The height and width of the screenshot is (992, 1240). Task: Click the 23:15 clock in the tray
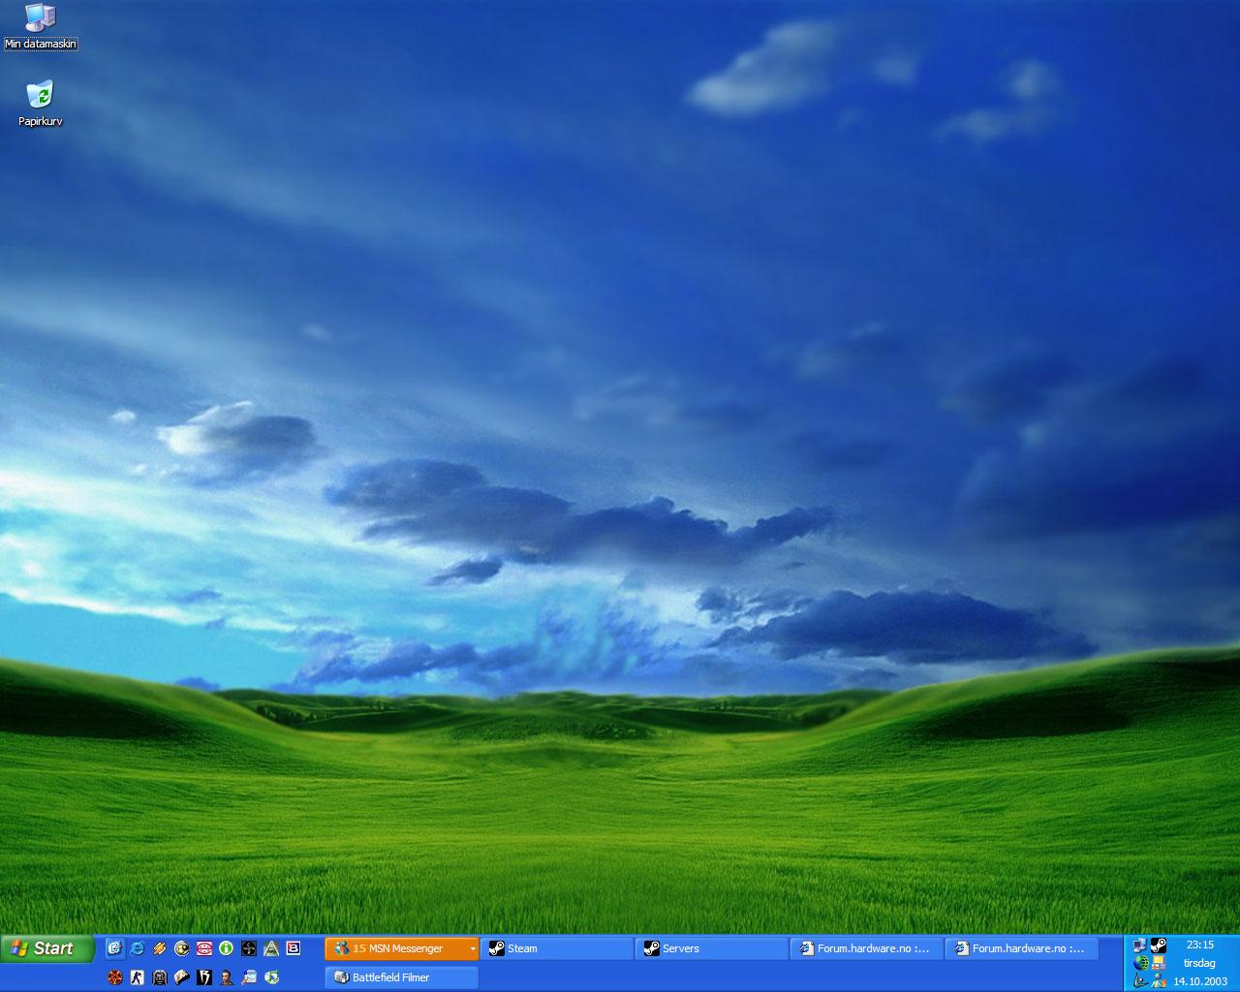coord(1200,945)
